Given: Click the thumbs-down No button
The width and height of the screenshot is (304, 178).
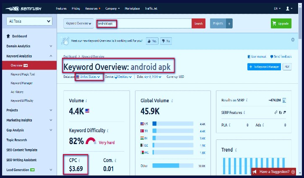Looking at the screenshot, I should 166,41.
